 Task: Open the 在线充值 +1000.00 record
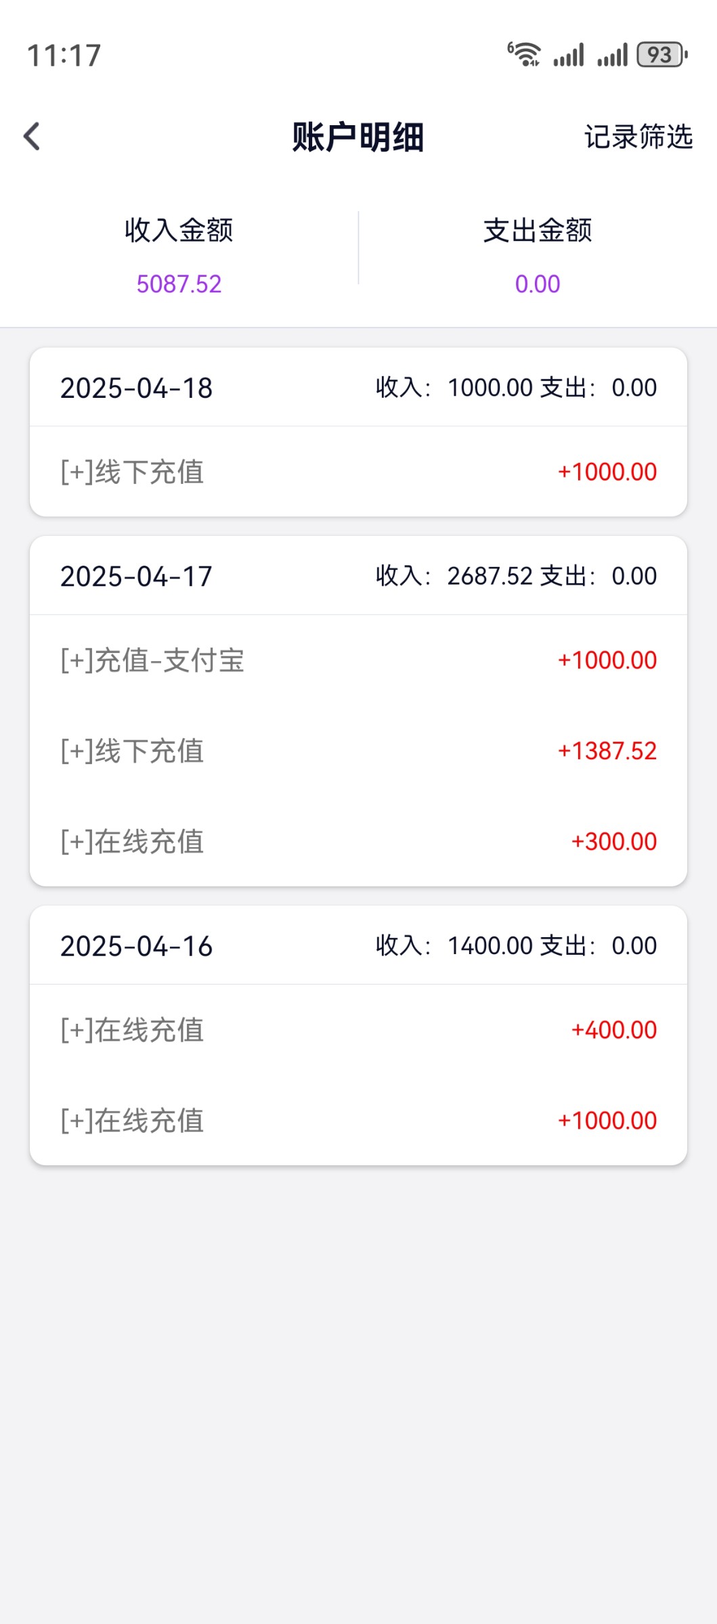(x=358, y=1121)
